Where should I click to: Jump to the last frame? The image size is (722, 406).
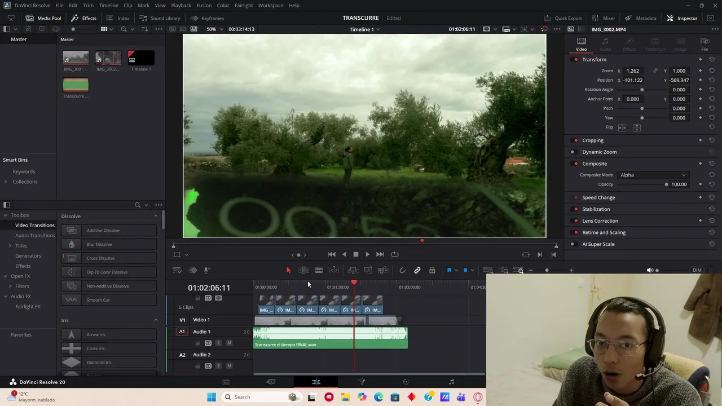(380, 255)
